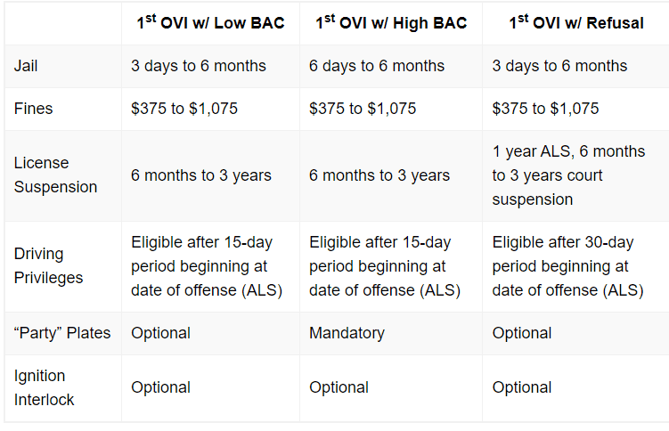Click the 'License Suspension' row label
Screen dimensions: 669x431
coord(55,175)
